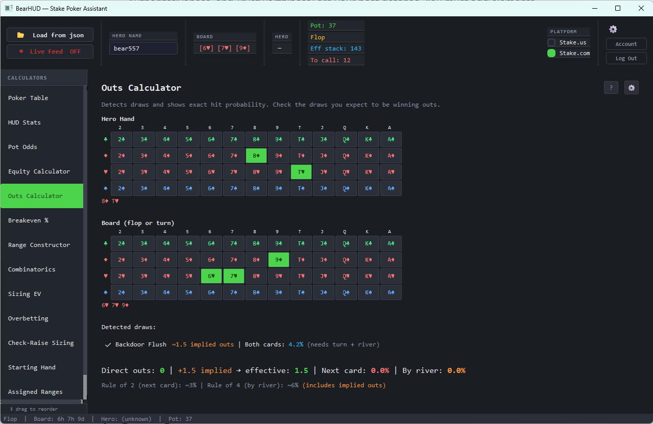Image resolution: width=653 pixels, height=424 pixels.
Task: Deselect 9♦ in the Board grid
Action: tap(278, 260)
